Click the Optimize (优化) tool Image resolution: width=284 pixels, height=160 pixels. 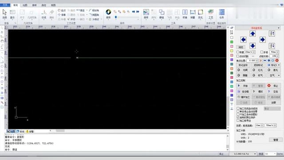[x=200, y=14]
